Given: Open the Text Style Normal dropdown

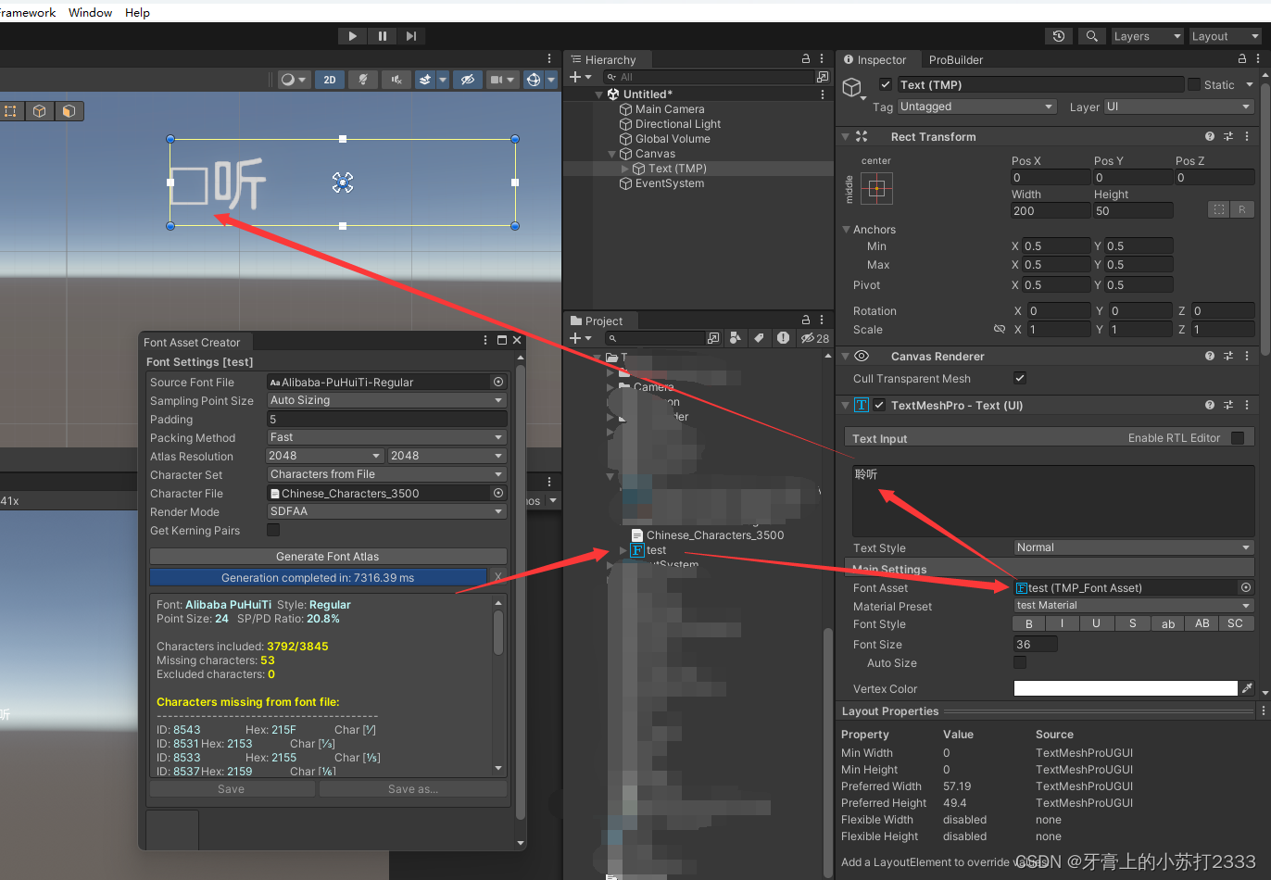Looking at the screenshot, I should point(1132,547).
